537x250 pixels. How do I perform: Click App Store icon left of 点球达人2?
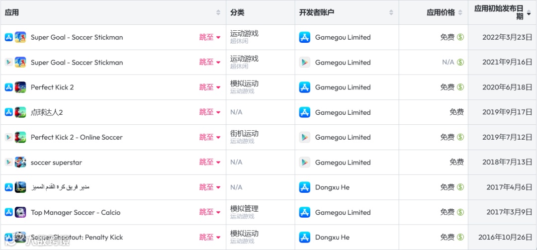pos(9,112)
